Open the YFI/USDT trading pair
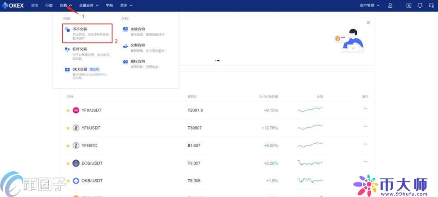 coord(91,128)
